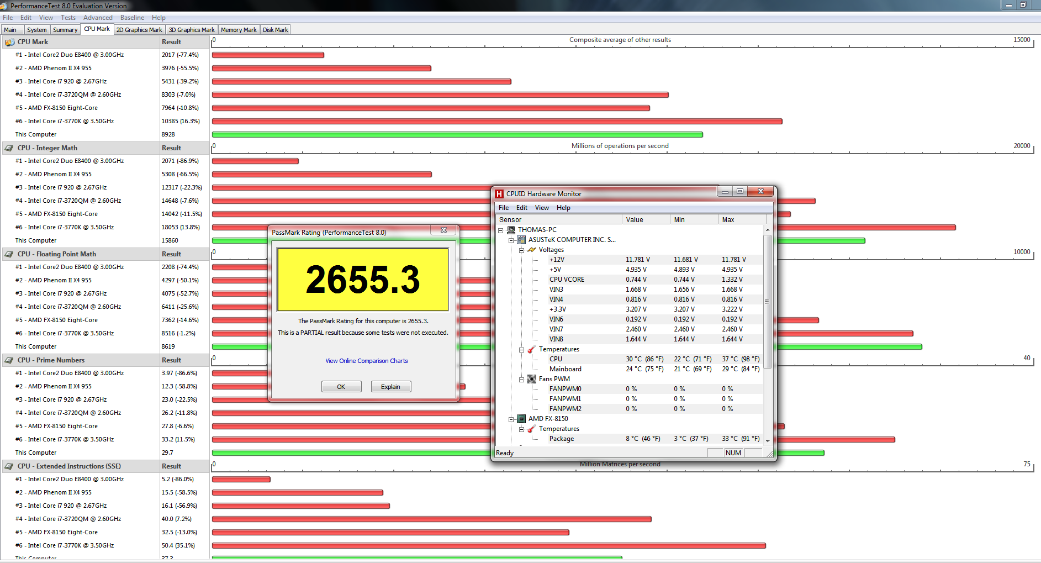
Task: Click the Value column header
Action: (x=646, y=220)
